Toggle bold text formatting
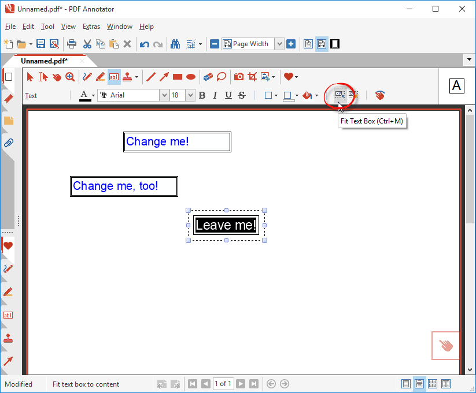This screenshot has height=393, width=476. pyautogui.click(x=201, y=95)
